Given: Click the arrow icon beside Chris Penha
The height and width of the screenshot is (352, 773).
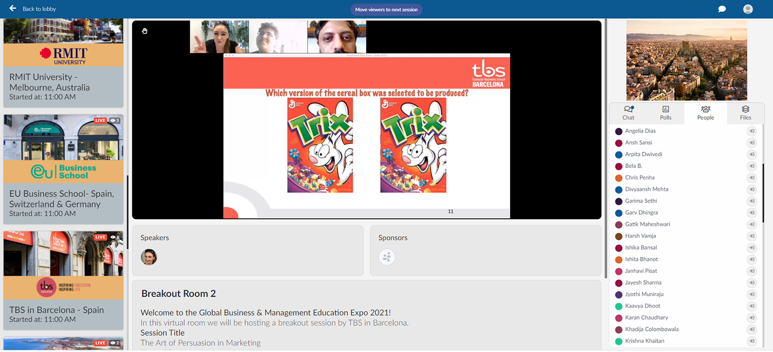Looking at the screenshot, I should [x=751, y=178].
